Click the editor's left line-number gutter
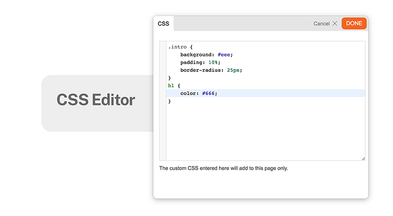 (x=163, y=101)
